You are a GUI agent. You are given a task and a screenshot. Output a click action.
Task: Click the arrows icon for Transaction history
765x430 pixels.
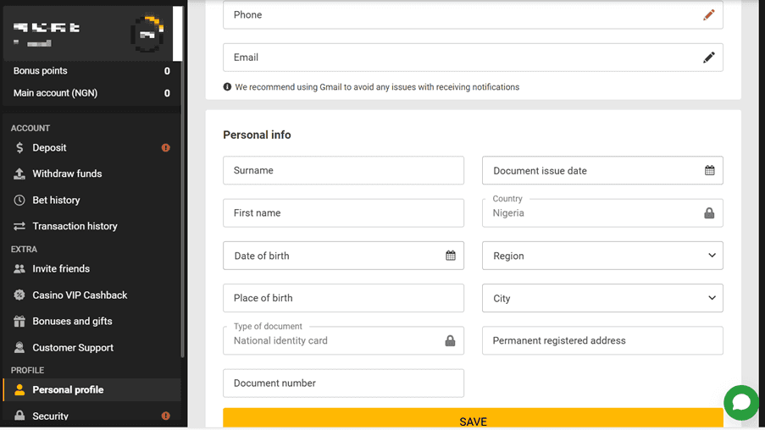pyautogui.click(x=19, y=226)
